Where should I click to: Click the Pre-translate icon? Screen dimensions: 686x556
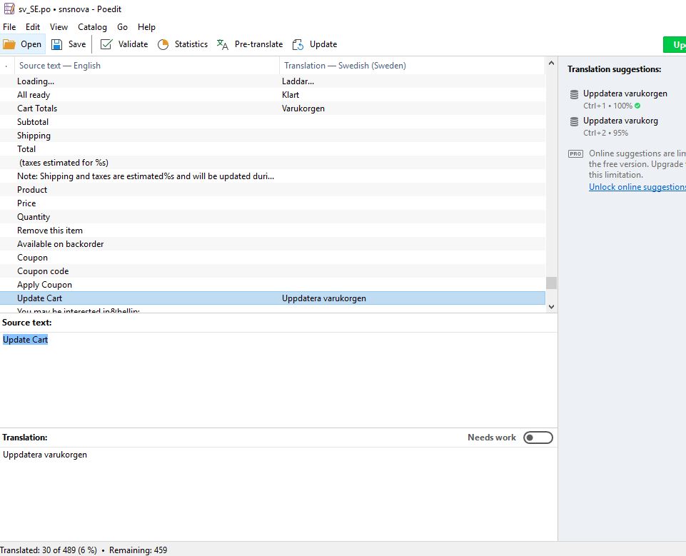click(x=223, y=44)
